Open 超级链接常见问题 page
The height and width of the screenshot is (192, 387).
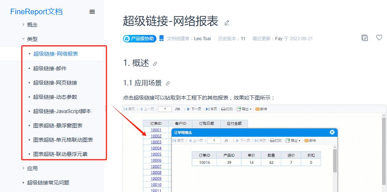click(x=48, y=183)
